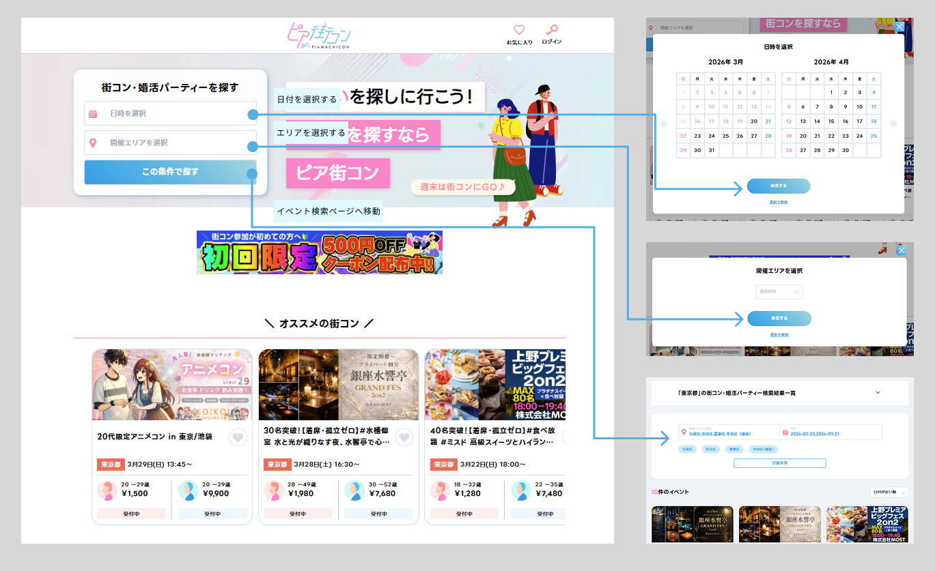Open the 都道府県 prefecture dropdown
This screenshot has height=571, width=935.
tap(779, 292)
